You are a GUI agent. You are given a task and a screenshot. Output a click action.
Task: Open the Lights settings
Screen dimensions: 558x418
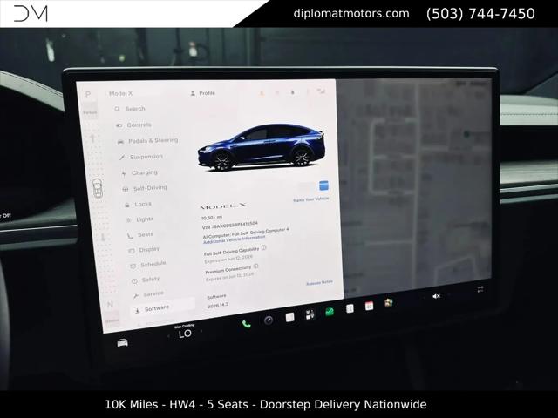pyautogui.click(x=140, y=219)
